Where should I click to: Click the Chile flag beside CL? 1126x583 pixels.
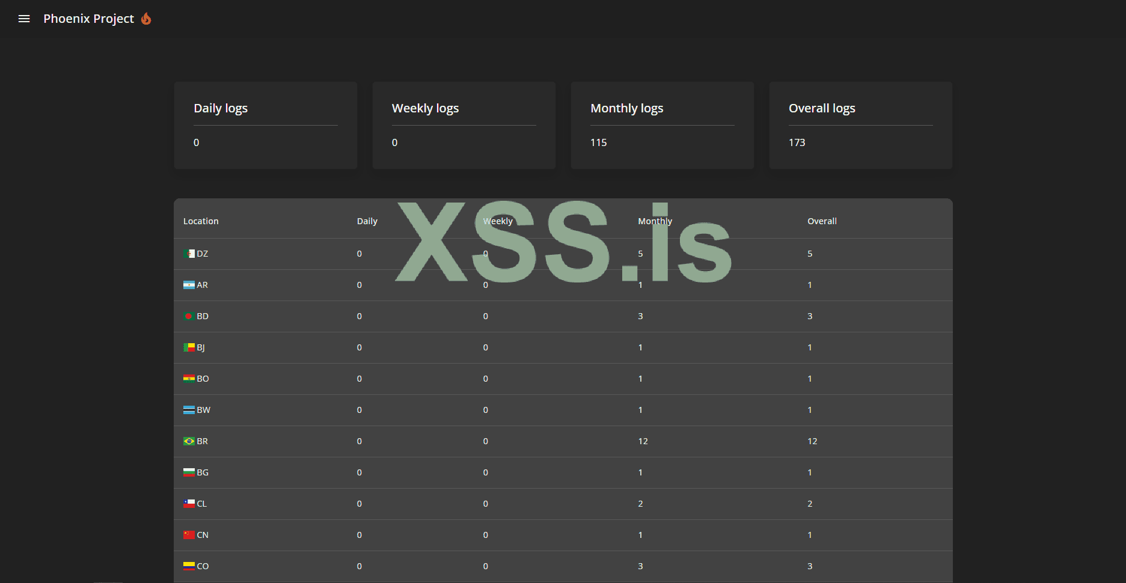point(189,504)
